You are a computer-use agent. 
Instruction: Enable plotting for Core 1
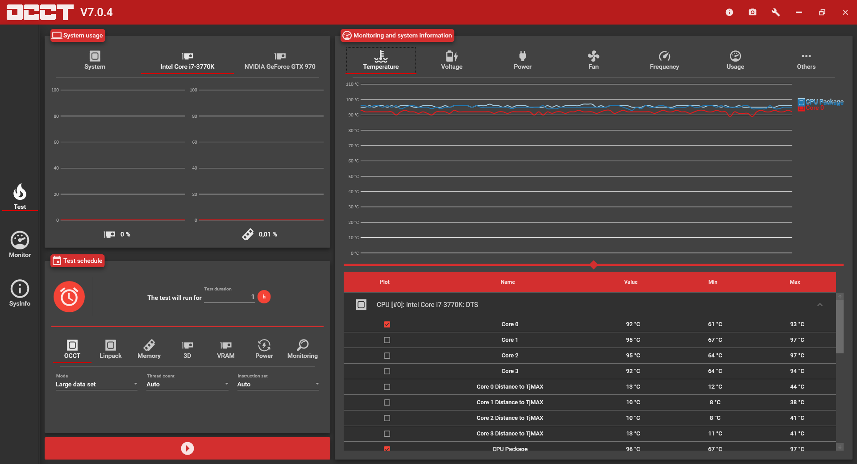(387, 340)
